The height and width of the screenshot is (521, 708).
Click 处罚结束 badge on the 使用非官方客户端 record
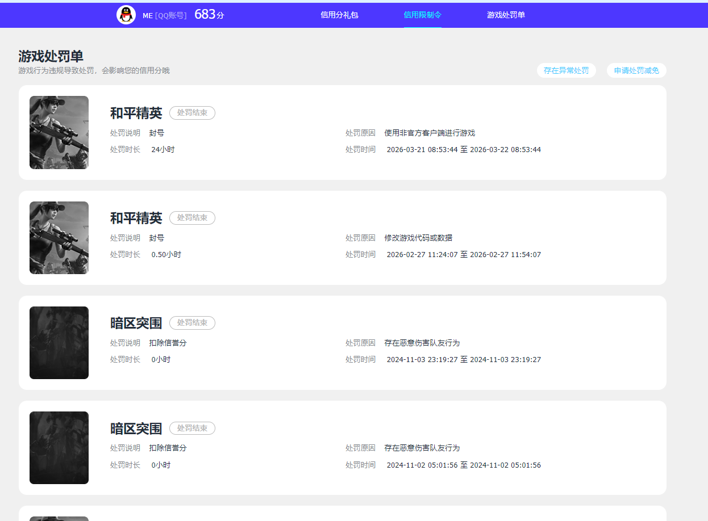(192, 113)
